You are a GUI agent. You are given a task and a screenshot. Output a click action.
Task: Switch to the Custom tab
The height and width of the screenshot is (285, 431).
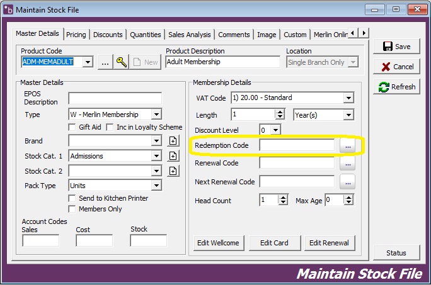295,35
